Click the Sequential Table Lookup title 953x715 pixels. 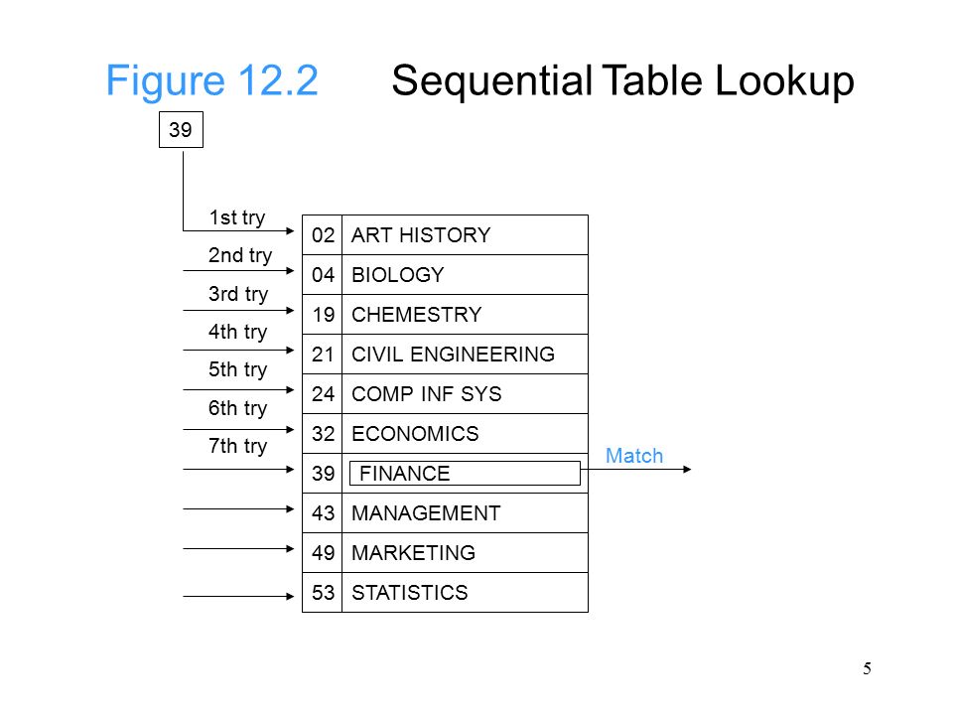(x=623, y=80)
